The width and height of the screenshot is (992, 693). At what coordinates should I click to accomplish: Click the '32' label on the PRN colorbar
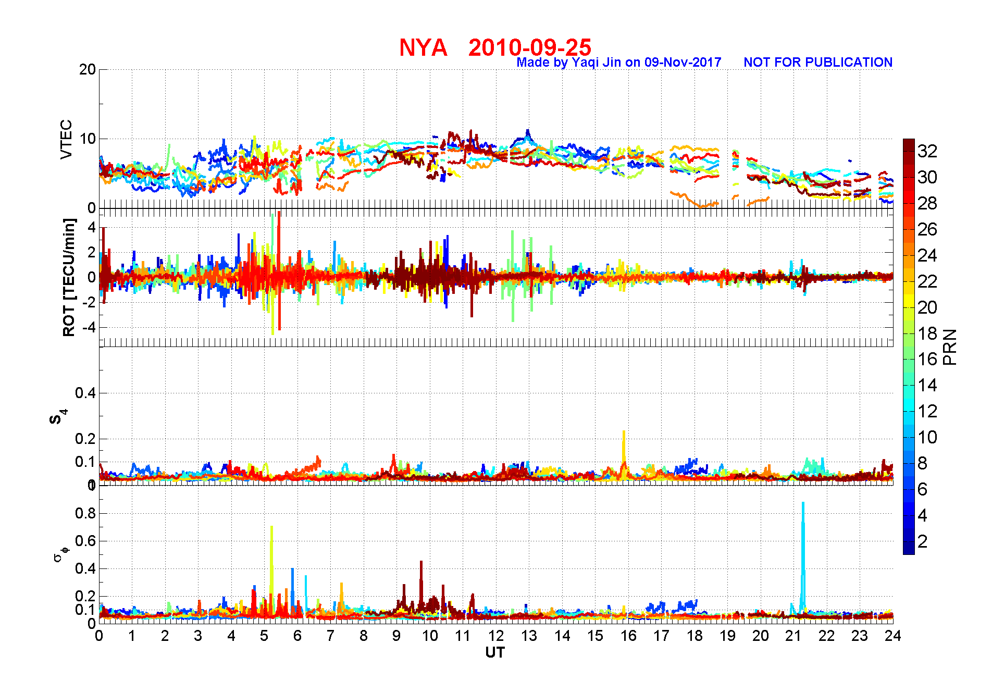pos(927,151)
